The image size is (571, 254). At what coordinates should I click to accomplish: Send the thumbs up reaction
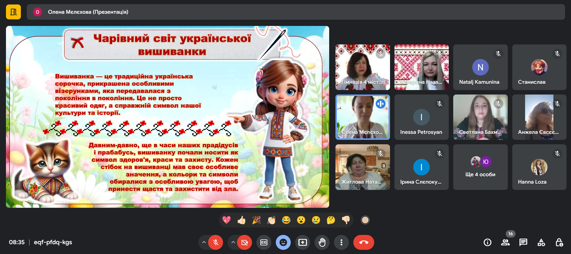[242, 220]
